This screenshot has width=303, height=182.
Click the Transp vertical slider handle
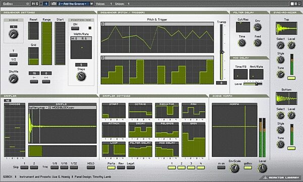(x=222, y=52)
